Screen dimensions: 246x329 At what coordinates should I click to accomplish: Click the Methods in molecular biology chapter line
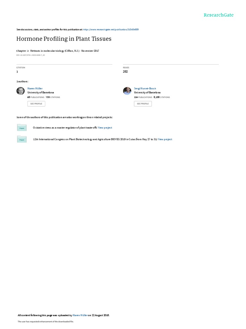[58, 51]
